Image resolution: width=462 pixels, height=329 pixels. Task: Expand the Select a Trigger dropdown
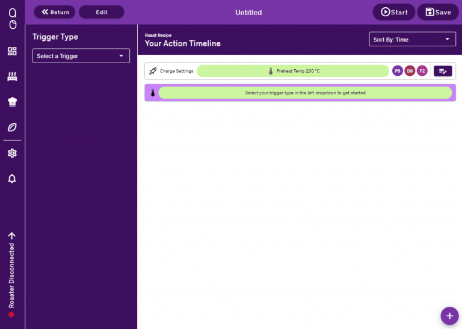point(81,56)
